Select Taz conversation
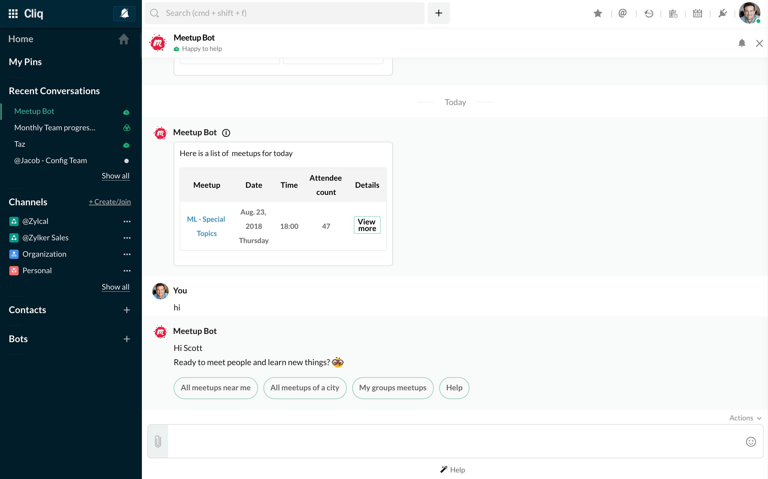 pos(20,144)
